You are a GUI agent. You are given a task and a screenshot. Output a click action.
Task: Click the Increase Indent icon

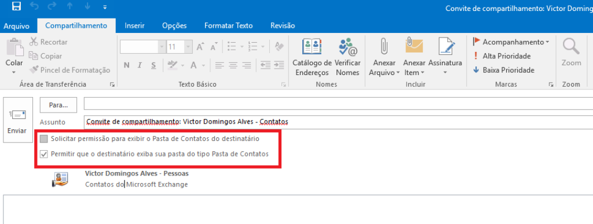(x=279, y=65)
